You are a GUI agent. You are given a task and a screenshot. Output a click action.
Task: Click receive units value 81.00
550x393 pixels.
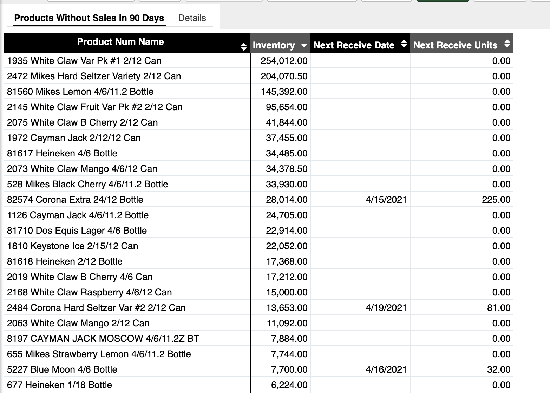tap(499, 308)
